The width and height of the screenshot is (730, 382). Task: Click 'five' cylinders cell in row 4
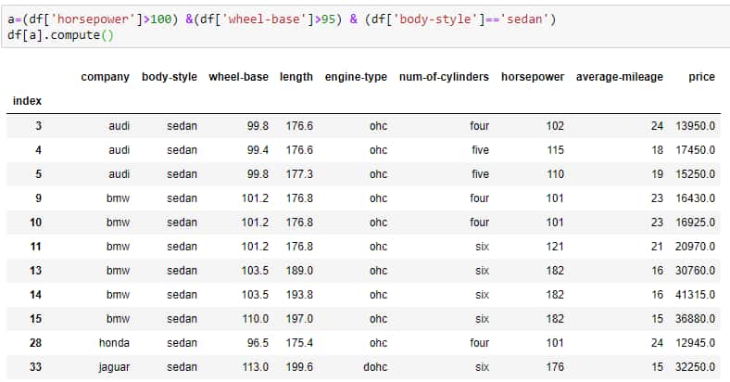[x=480, y=150]
